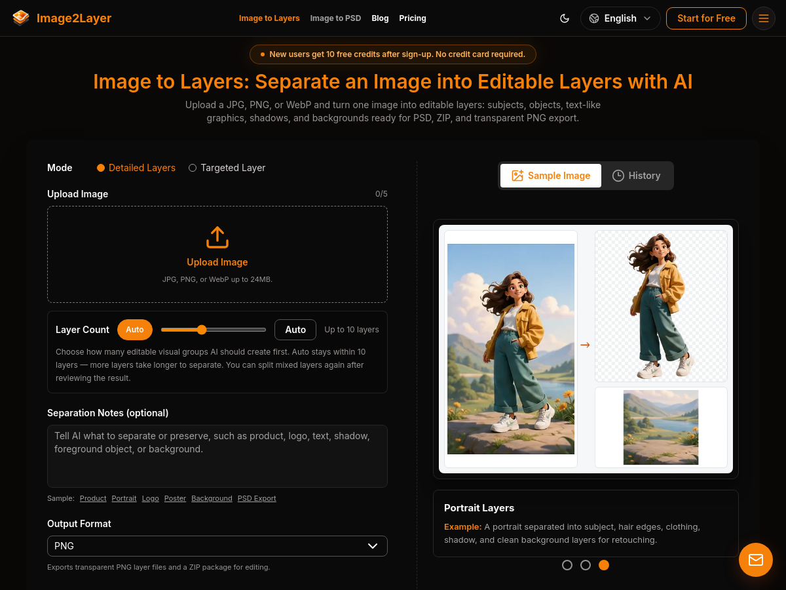Click the Background sample link
The width and height of the screenshot is (786, 590).
tap(212, 498)
